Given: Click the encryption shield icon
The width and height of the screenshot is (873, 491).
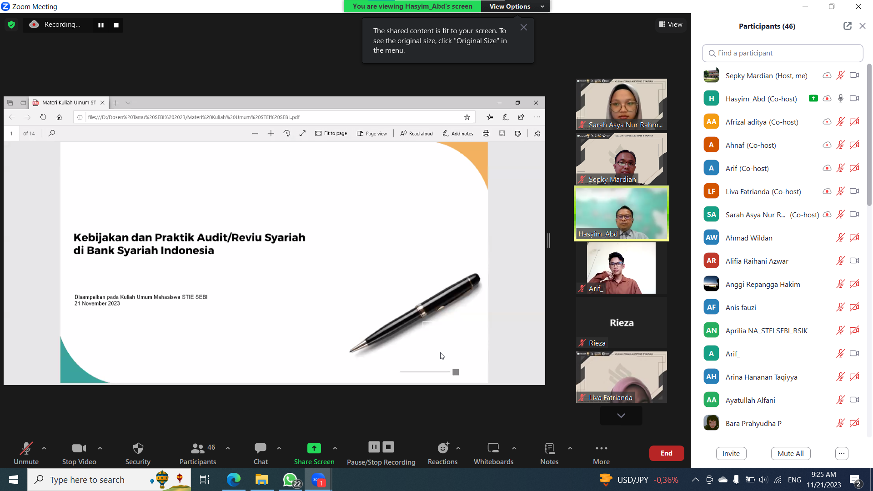Looking at the screenshot, I should pos(11,25).
